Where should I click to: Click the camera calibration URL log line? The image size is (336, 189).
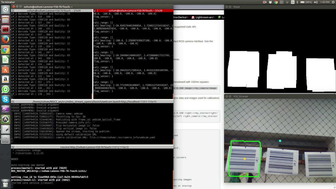click(83, 137)
